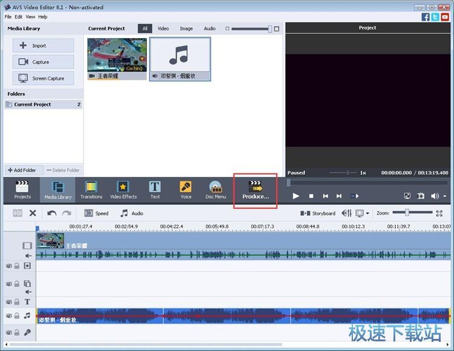The width and height of the screenshot is (454, 351).
Task: Redo the last action
Action: 67,213
